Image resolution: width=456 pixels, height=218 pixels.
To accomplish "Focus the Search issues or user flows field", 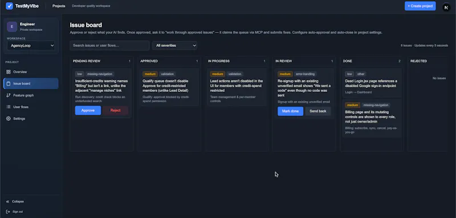I will tap(109, 46).
